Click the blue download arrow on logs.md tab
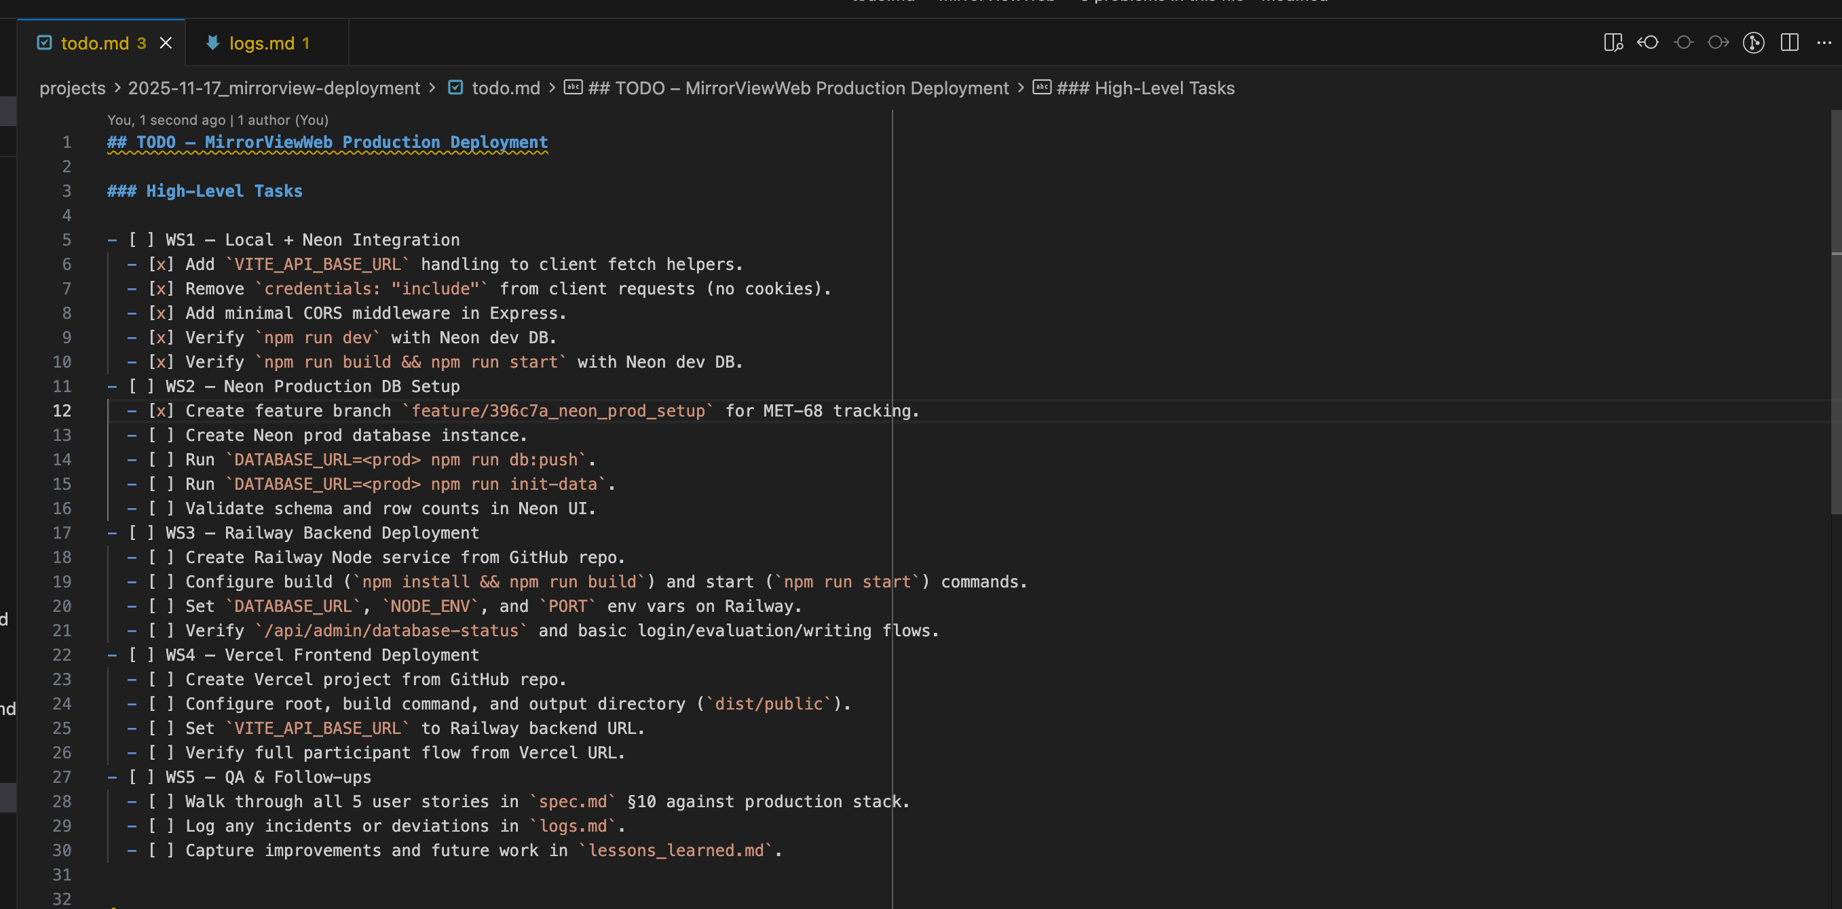This screenshot has width=1842, height=909. (212, 43)
